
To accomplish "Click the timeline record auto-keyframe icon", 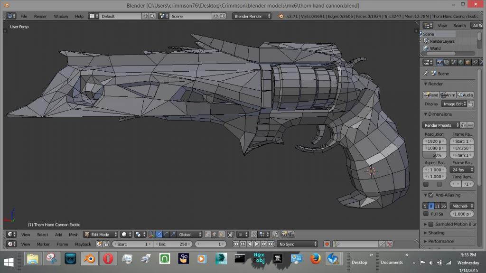I will tap(327, 244).
